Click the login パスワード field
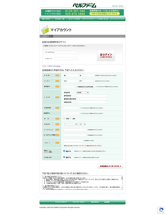This screenshot has height=215, width=165. (x=66, y=59)
